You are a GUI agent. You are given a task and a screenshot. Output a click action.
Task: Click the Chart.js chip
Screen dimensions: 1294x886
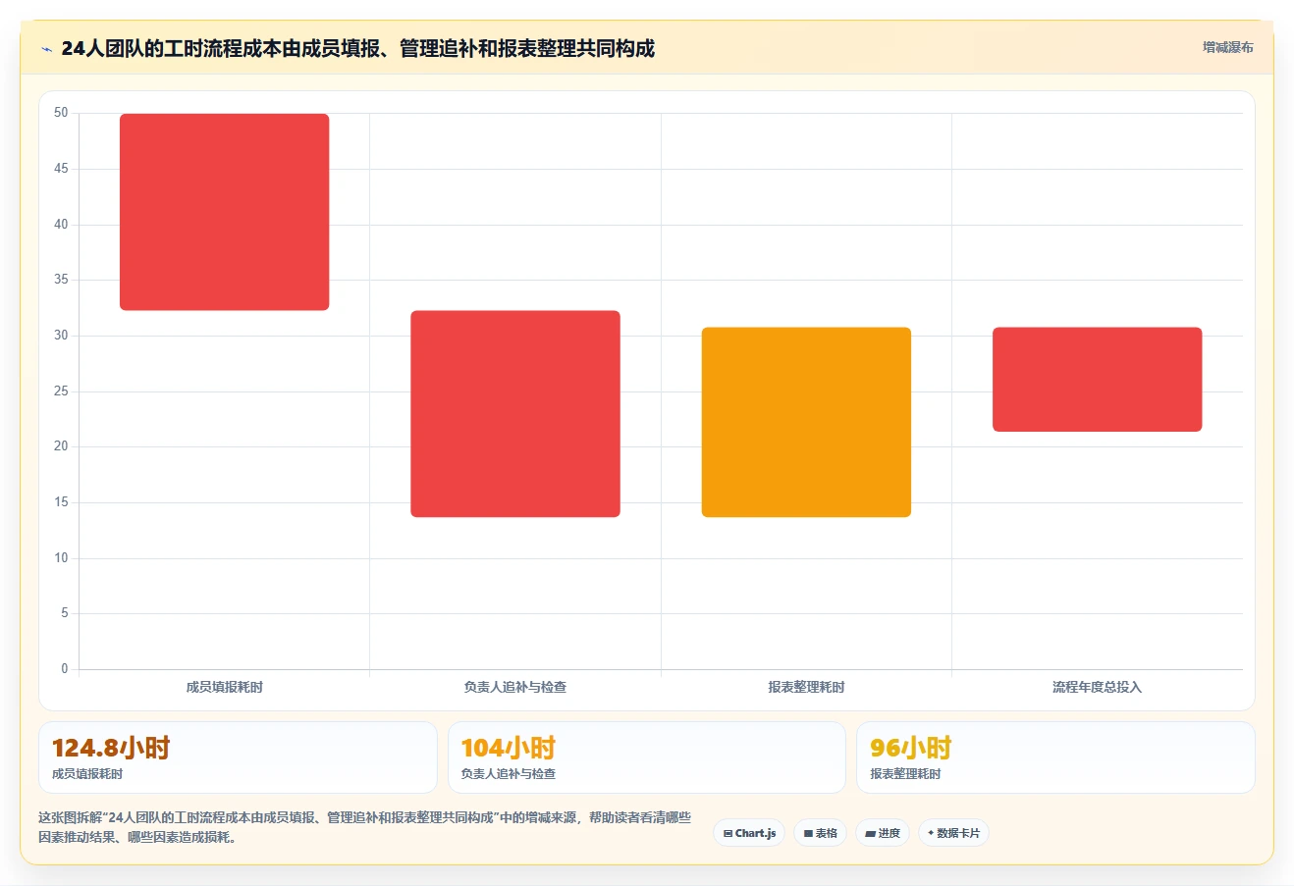tap(749, 833)
